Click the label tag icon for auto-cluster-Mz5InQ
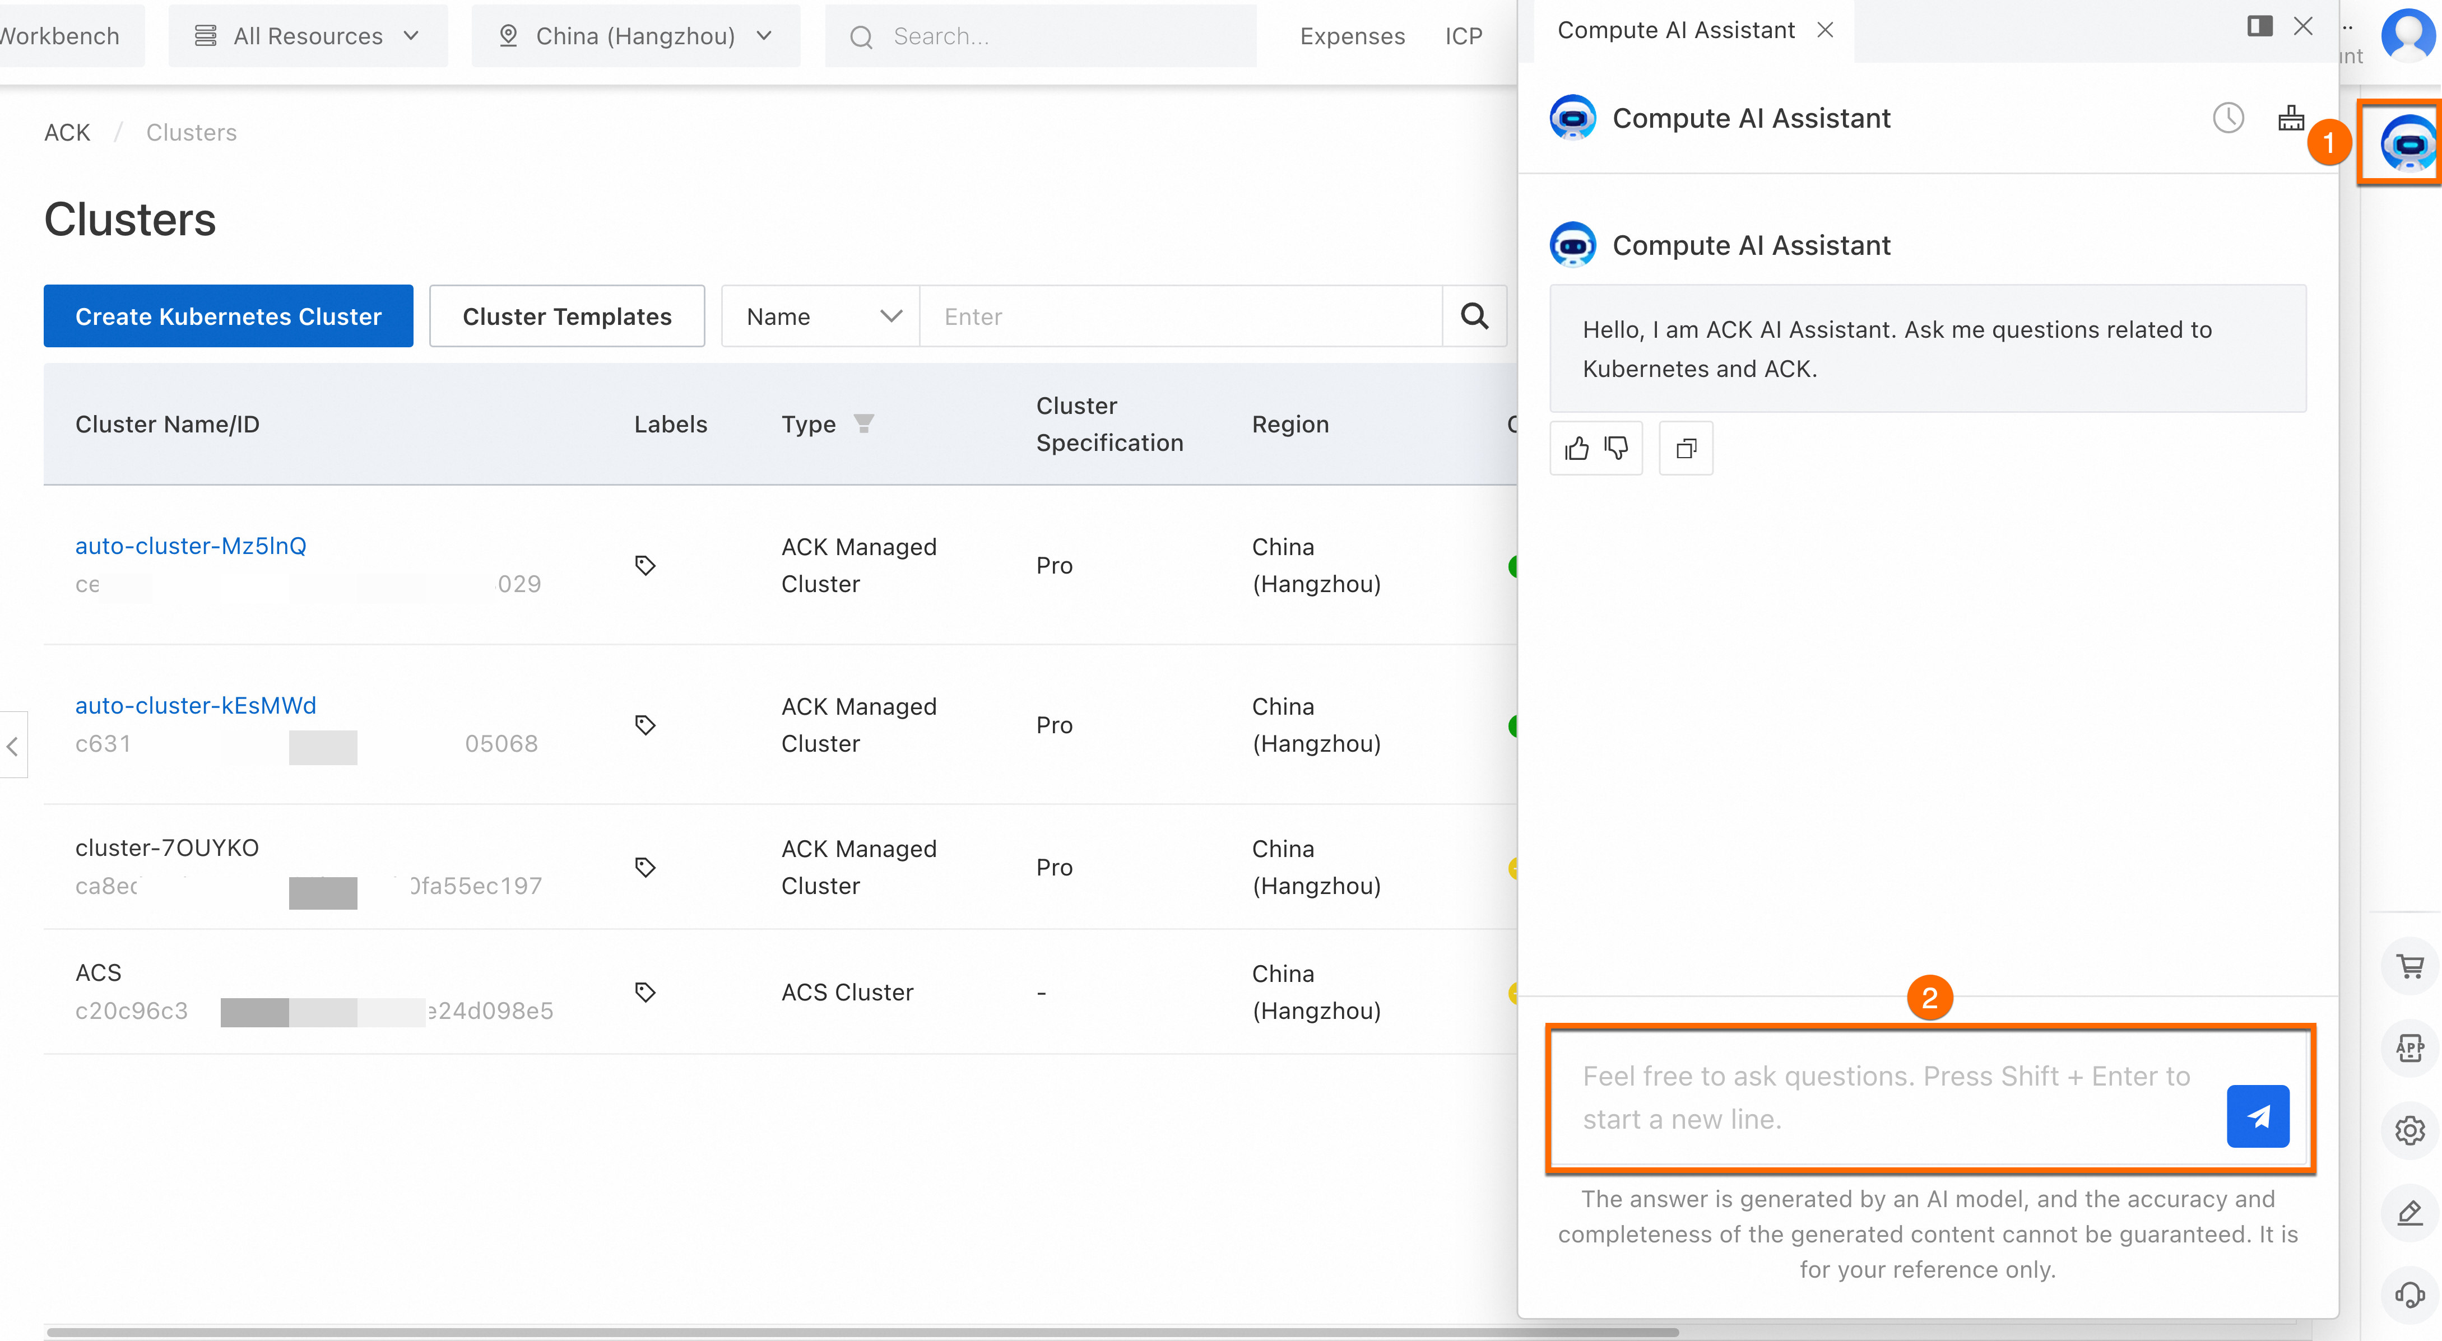Image resolution: width=2442 pixels, height=1341 pixels. (644, 566)
